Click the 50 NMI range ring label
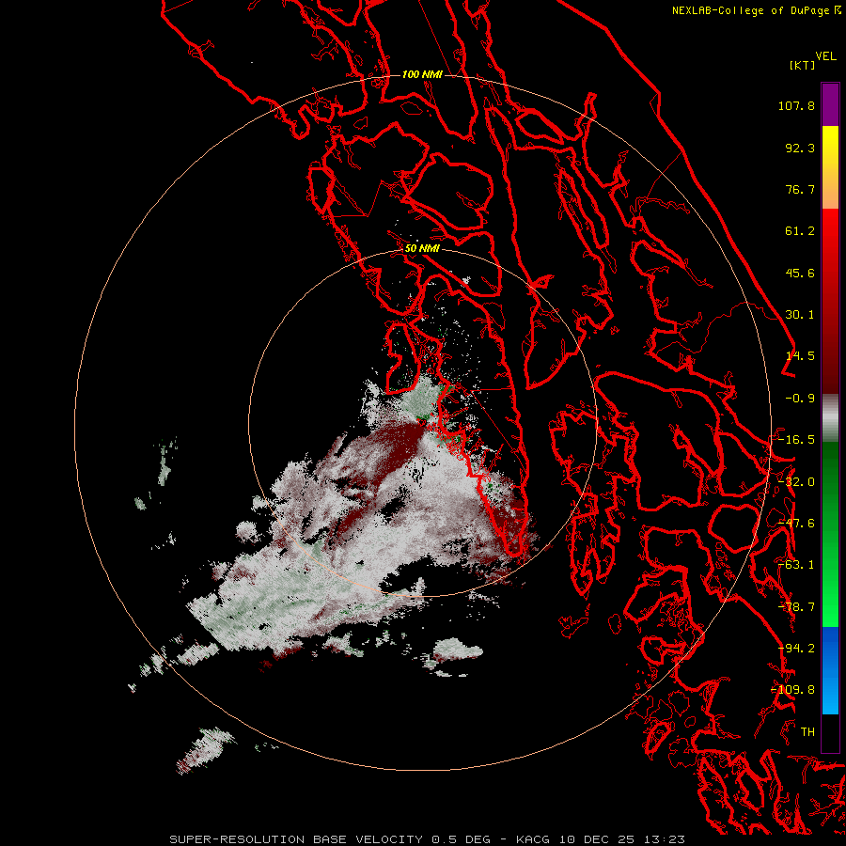Image resolution: width=846 pixels, height=846 pixels. pos(422,248)
